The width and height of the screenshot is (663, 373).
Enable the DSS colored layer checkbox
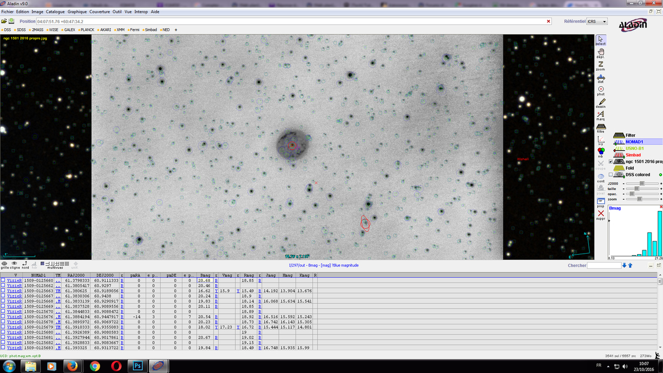611,175
